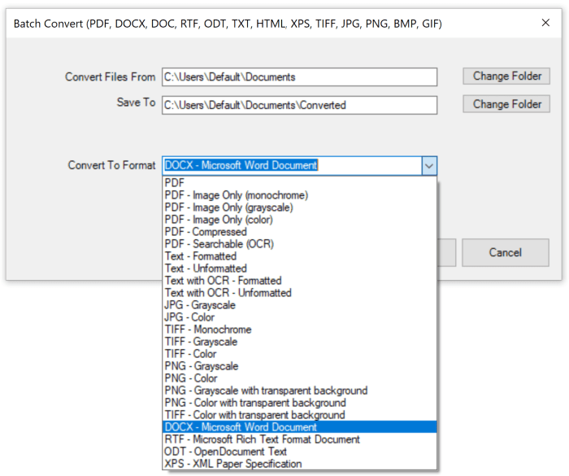Close the Batch Convert dialog window
This screenshot has height=476, width=569.
pyautogui.click(x=545, y=24)
